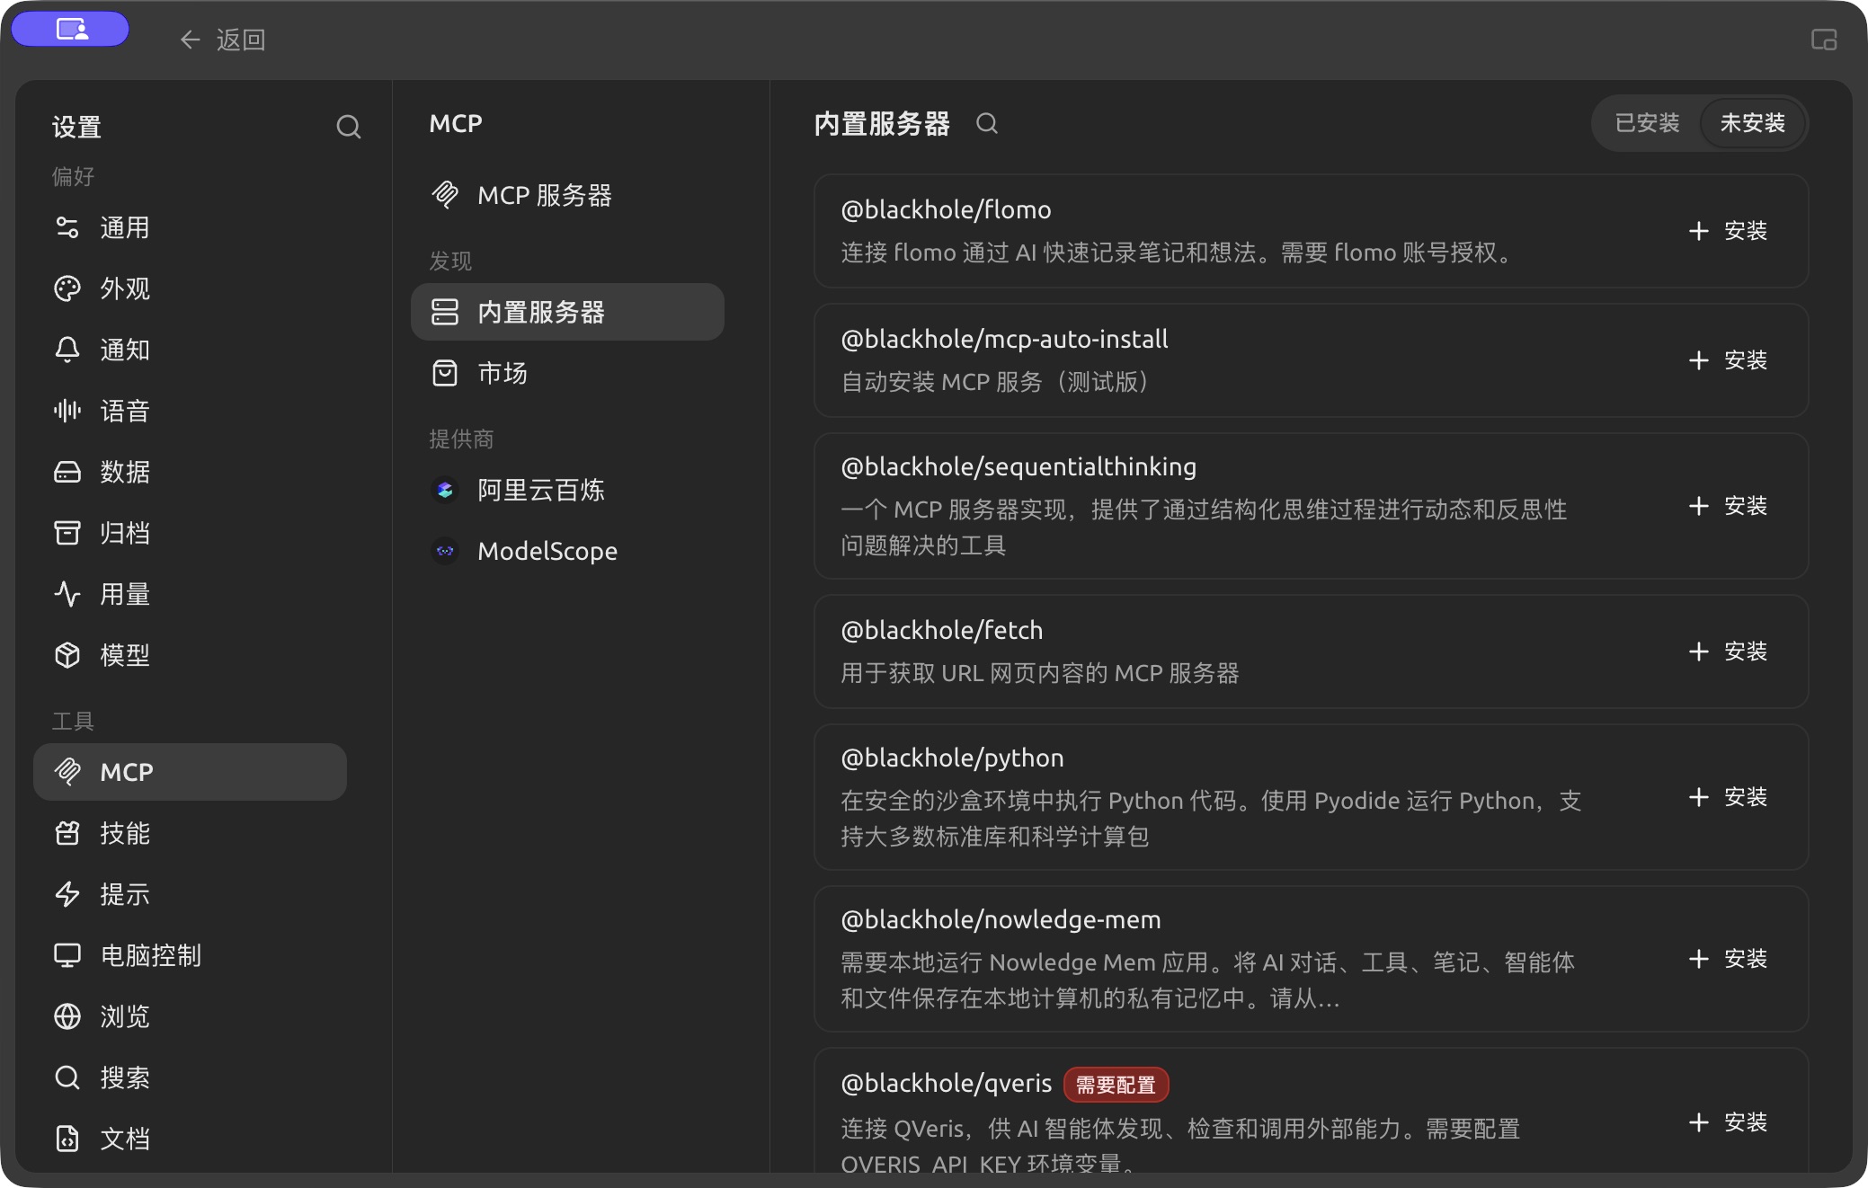The width and height of the screenshot is (1868, 1188).
Task: Install @blackhole/sequentialthinking server
Action: pyautogui.click(x=1728, y=506)
